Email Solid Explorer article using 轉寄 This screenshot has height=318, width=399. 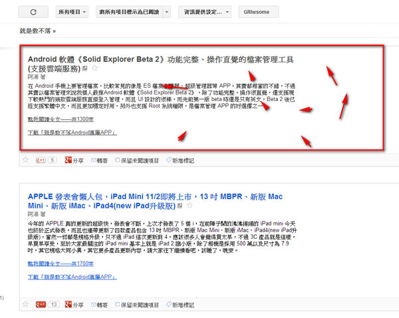tap(100, 160)
